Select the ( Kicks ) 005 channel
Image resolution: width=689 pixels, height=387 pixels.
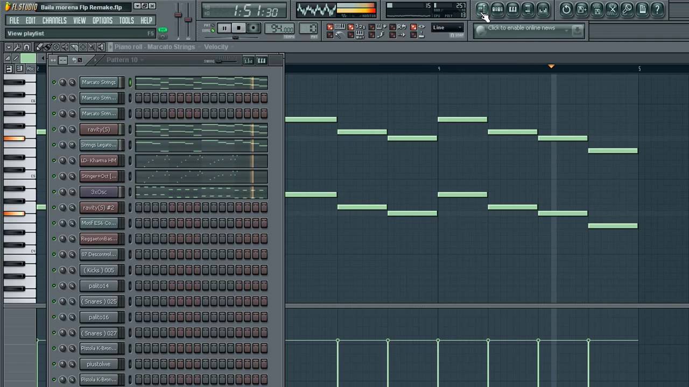click(99, 270)
